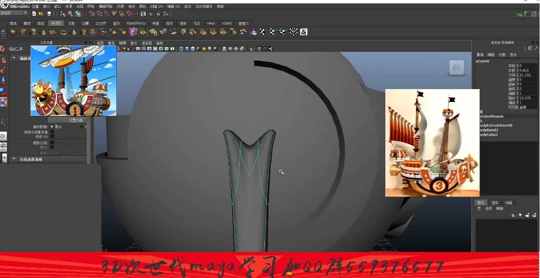This screenshot has width=540, height=278.
Task: Toggle the 保持 UV checkbox in tool settings
Action: point(52,137)
